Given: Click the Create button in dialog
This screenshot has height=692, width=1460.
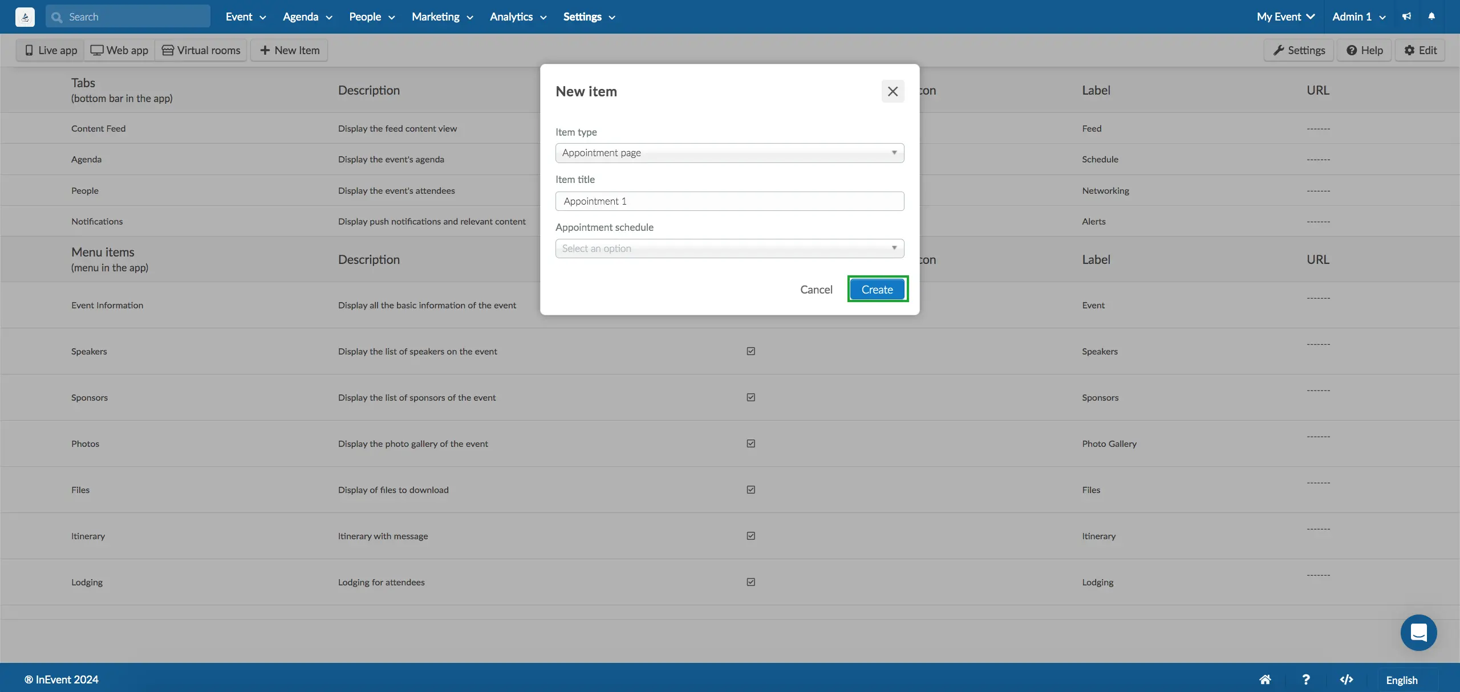Looking at the screenshot, I should [x=877, y=289].
